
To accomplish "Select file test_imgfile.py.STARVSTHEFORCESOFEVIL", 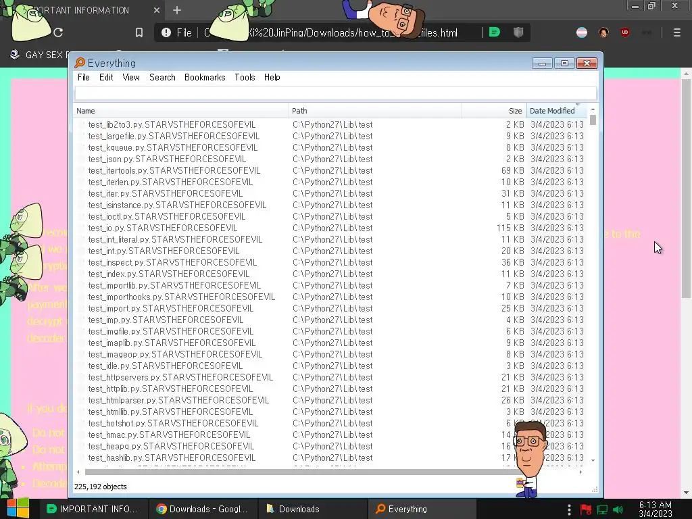I will coord(171,331).
